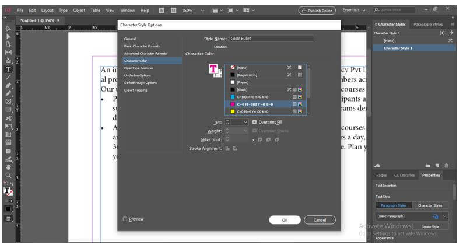Select the Eyedropper tool
463x248 pixels.
[x=8, y=160]
